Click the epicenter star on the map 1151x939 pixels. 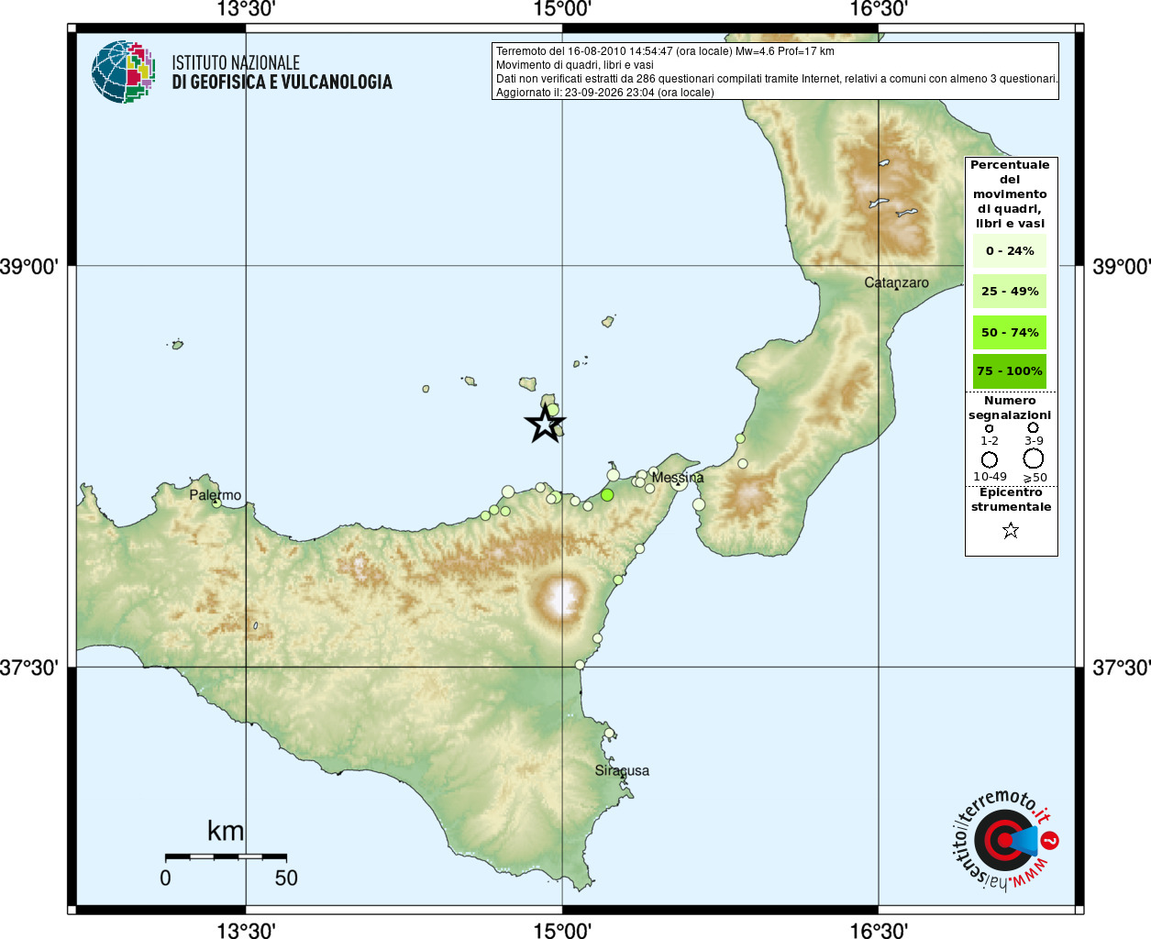pos(545,425)
